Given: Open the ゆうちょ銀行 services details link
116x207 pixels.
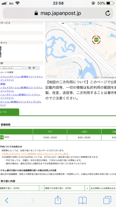Looking at the screenshot, I should (36, 154).
